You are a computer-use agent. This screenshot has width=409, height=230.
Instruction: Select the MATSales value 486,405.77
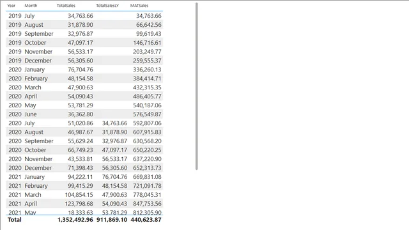pyautogui.click(x=147, y=96)
